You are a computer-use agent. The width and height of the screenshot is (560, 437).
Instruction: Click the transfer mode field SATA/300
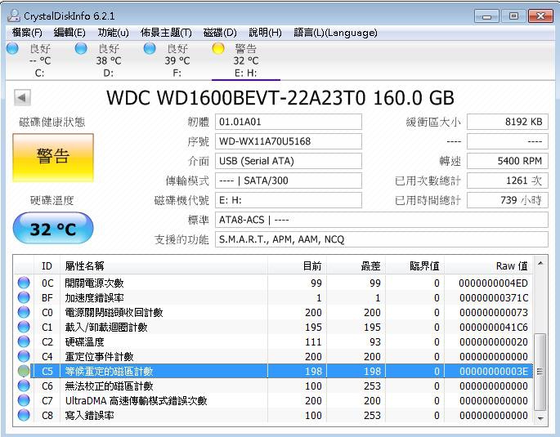(x=289, y=181)
